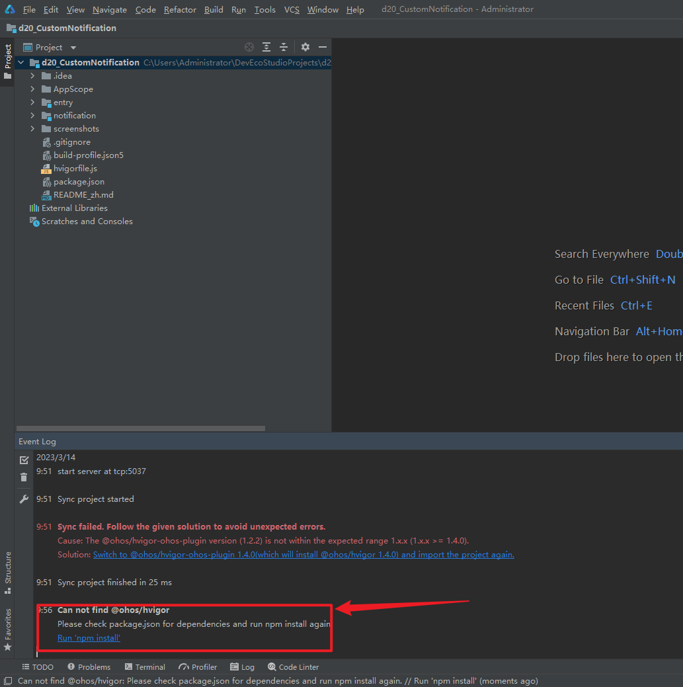Viewport: 683px width, 687px height.
Task: Open the Log tool window
Action: pyautogui.click(x=242, y=667)
